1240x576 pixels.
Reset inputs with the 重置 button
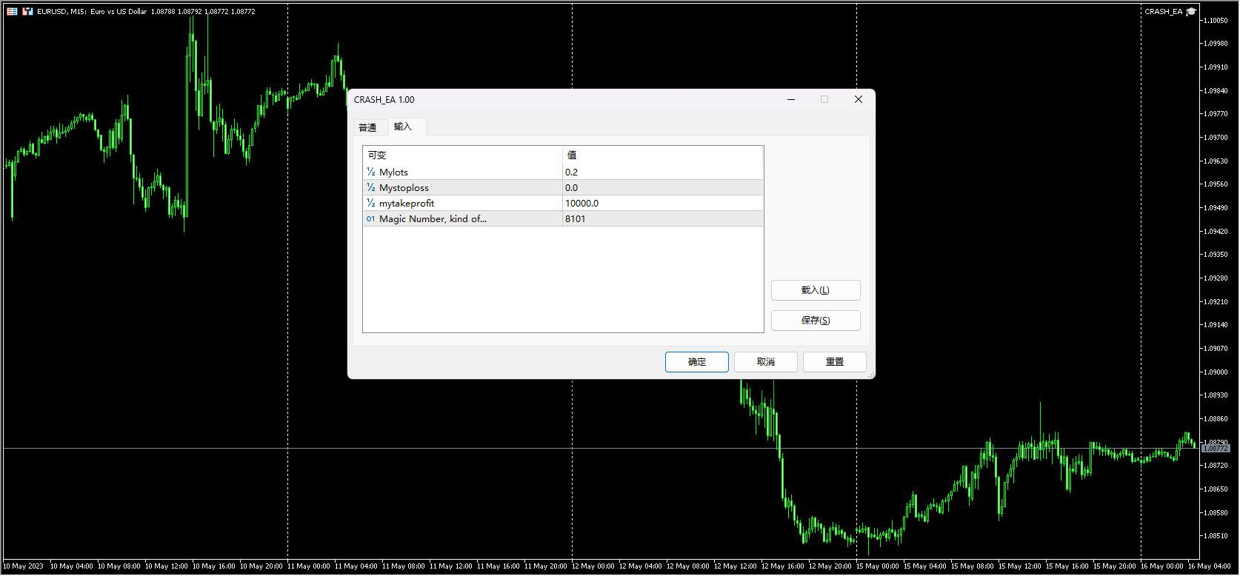(x=834, y=362)
